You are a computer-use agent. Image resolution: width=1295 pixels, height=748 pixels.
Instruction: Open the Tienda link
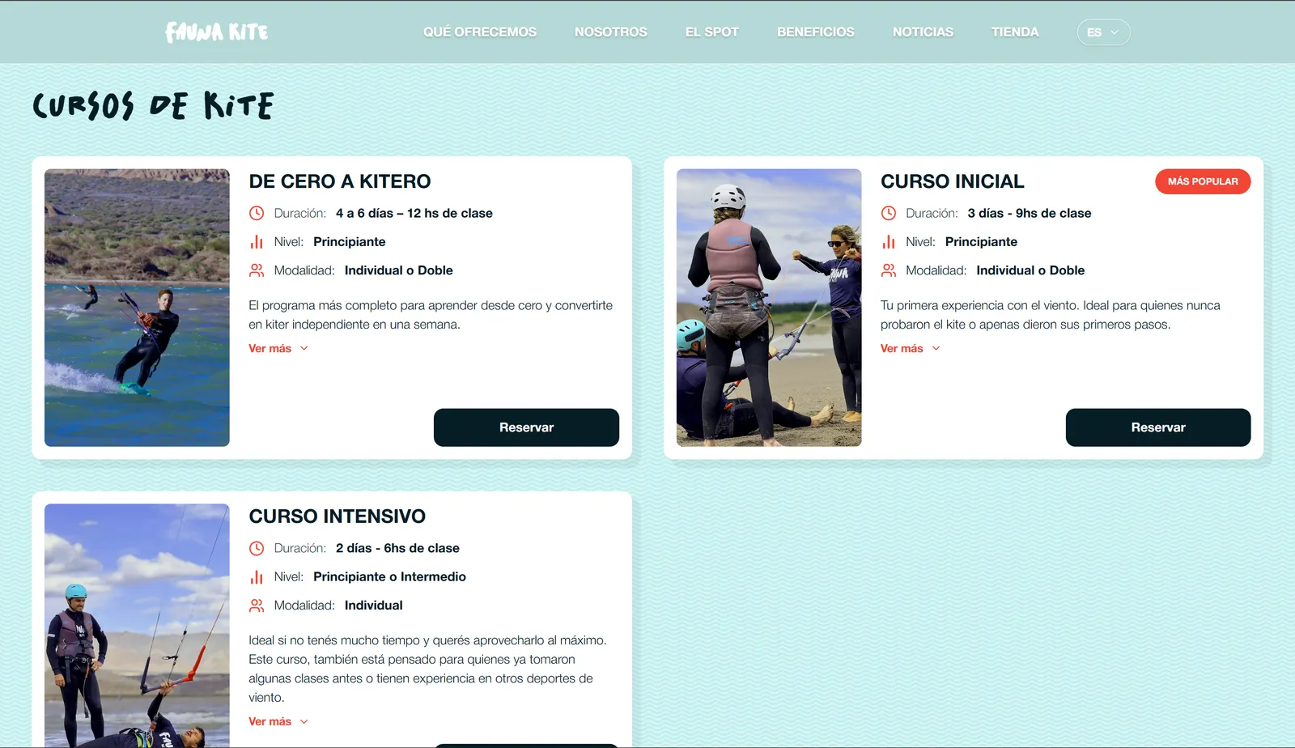coord(1015,32)
